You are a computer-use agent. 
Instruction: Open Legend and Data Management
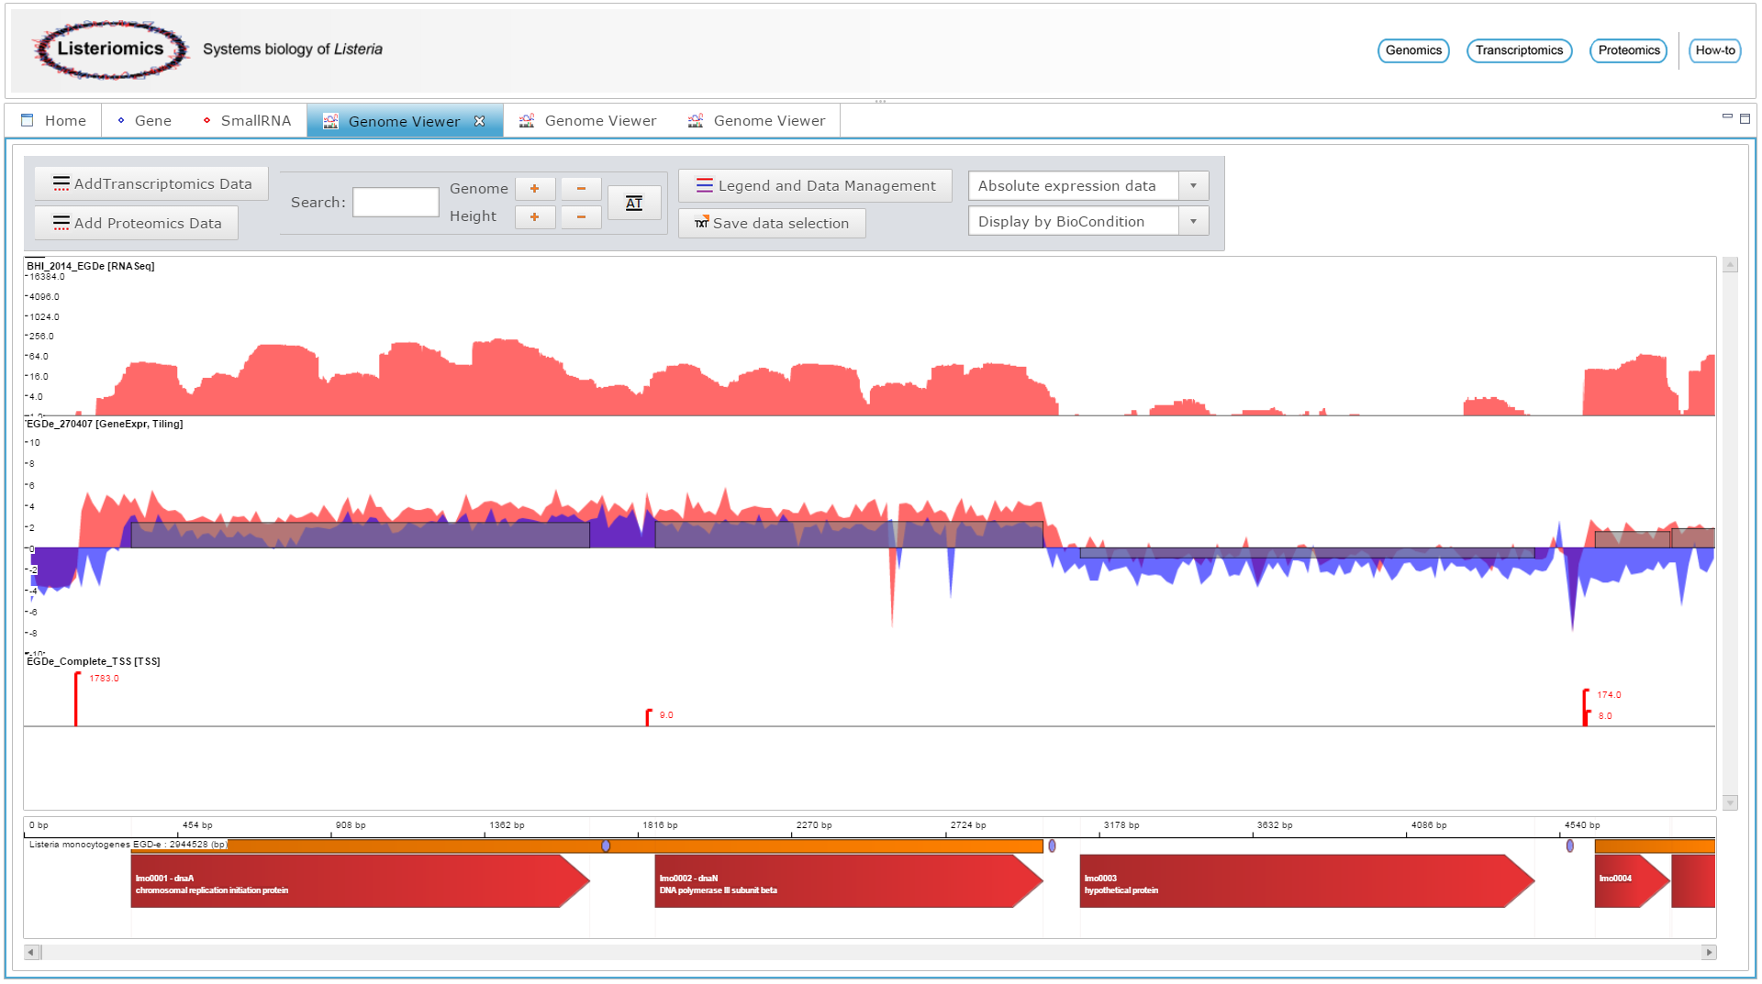815,186
